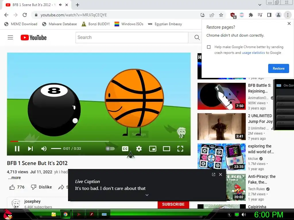
Task: Click the search magnifier button
Action: click(x=197, y=38)
